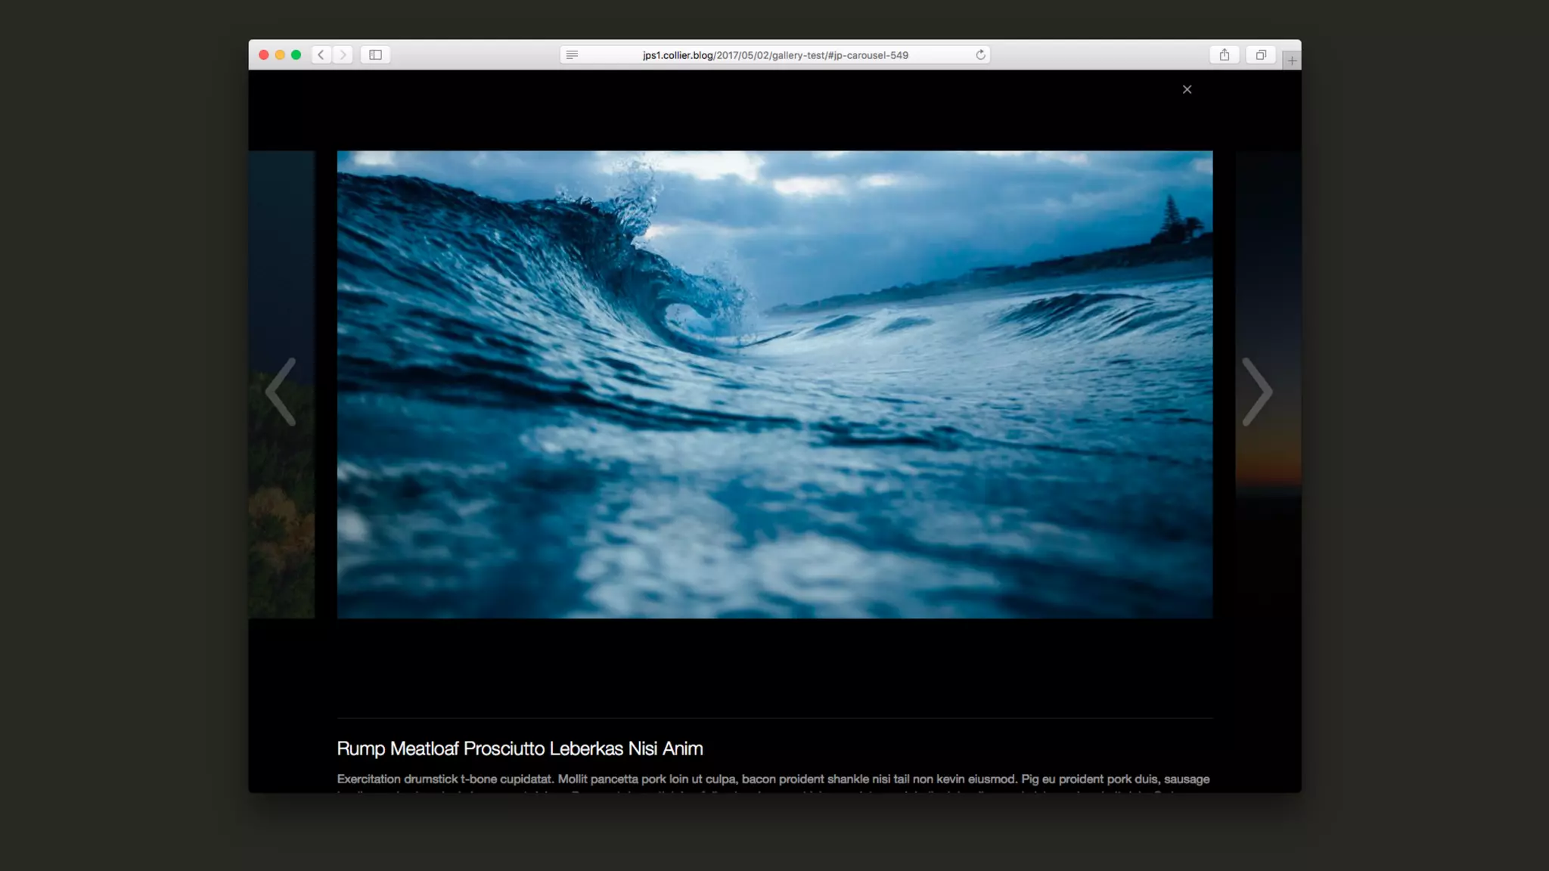Click Safari's forward navigation button
The height and width of the screenshot is (871, 1549).
(x=343, y=54)
